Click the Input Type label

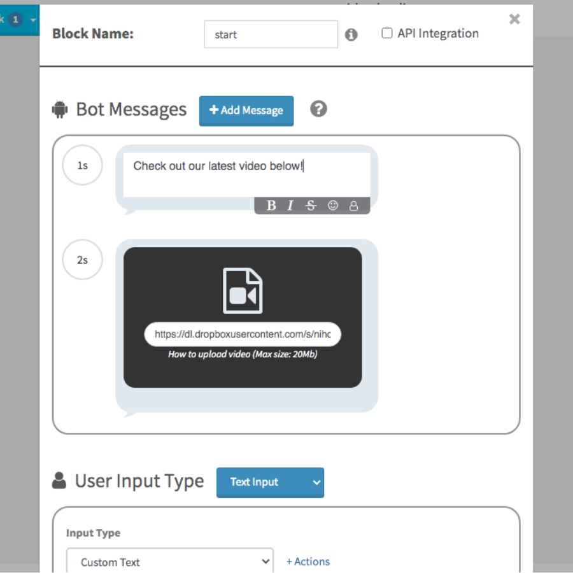pyautogui.click(x=93, y=533)
